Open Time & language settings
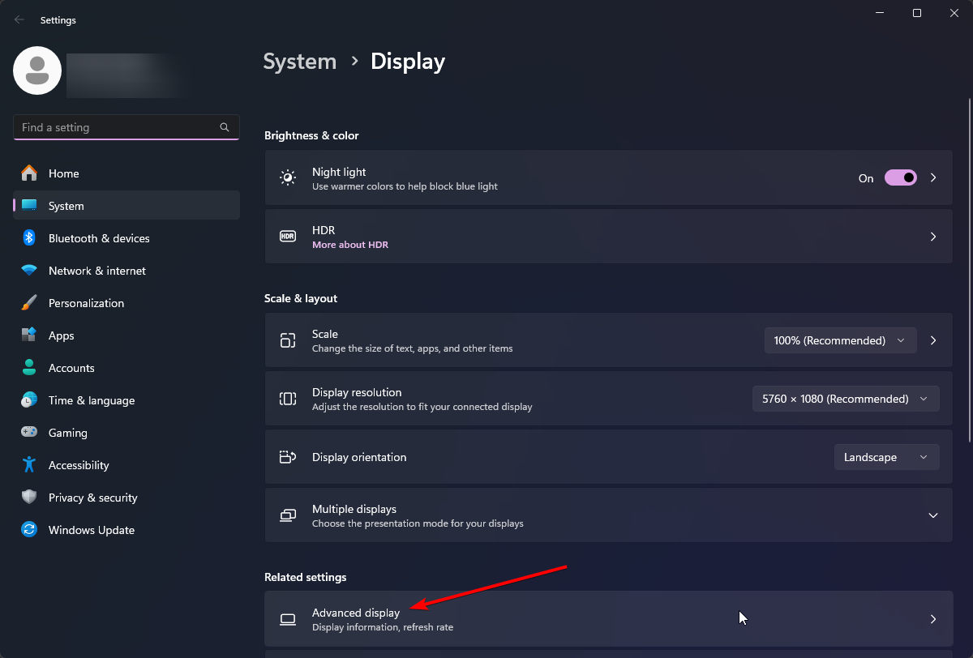 [126, 400]
